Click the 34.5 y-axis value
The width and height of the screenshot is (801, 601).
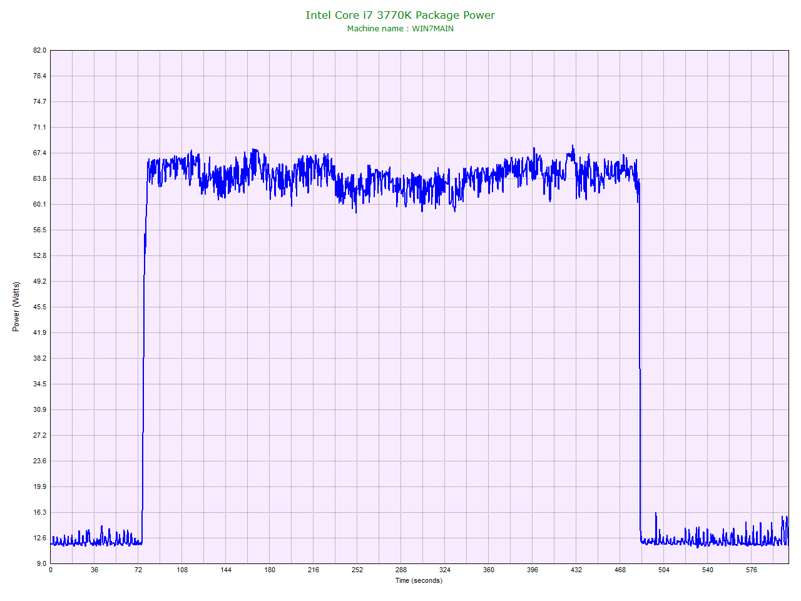point(39,384)
